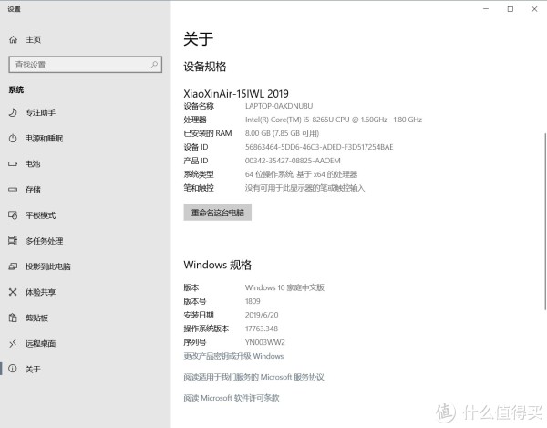Open 远程桌面 settings

coord(40,344)
